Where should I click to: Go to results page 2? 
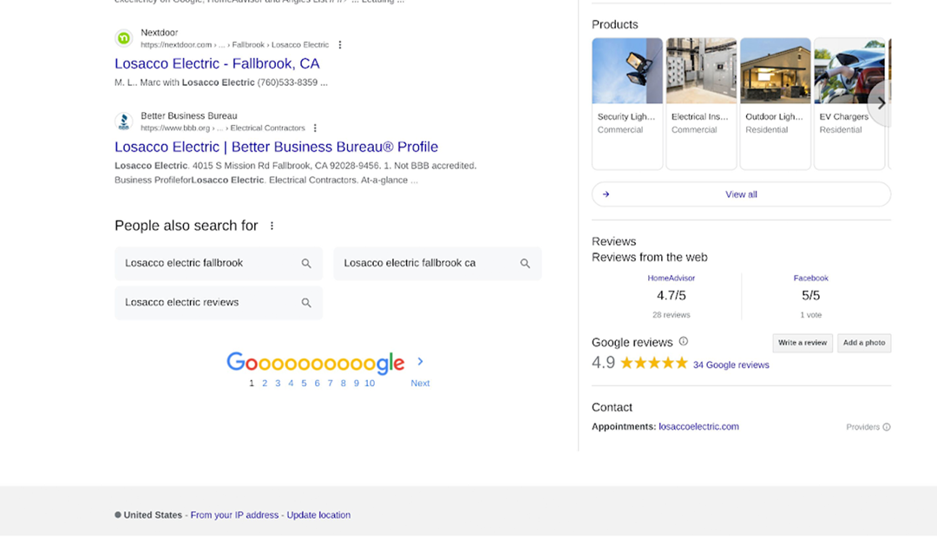(265, 383)
